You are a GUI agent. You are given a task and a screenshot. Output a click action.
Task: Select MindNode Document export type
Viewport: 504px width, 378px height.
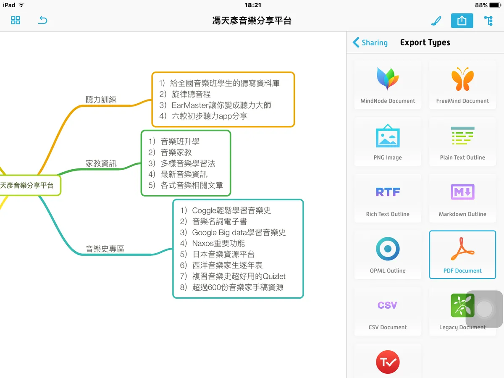pyautogui.click(x=388, y=84)
